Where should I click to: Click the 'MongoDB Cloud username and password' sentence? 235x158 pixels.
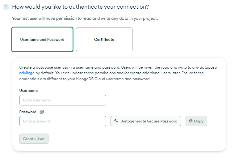113,79
